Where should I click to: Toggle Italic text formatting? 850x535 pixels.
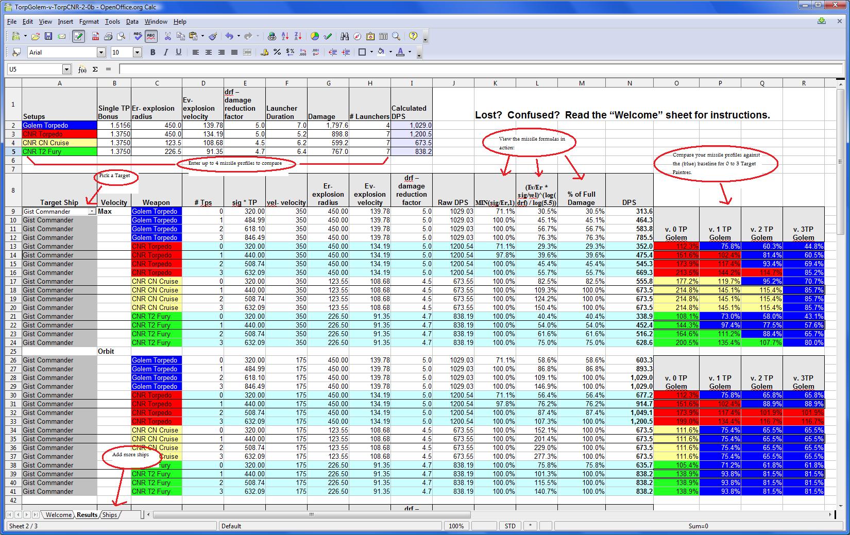pyautogui.click(x=165, y=52)
